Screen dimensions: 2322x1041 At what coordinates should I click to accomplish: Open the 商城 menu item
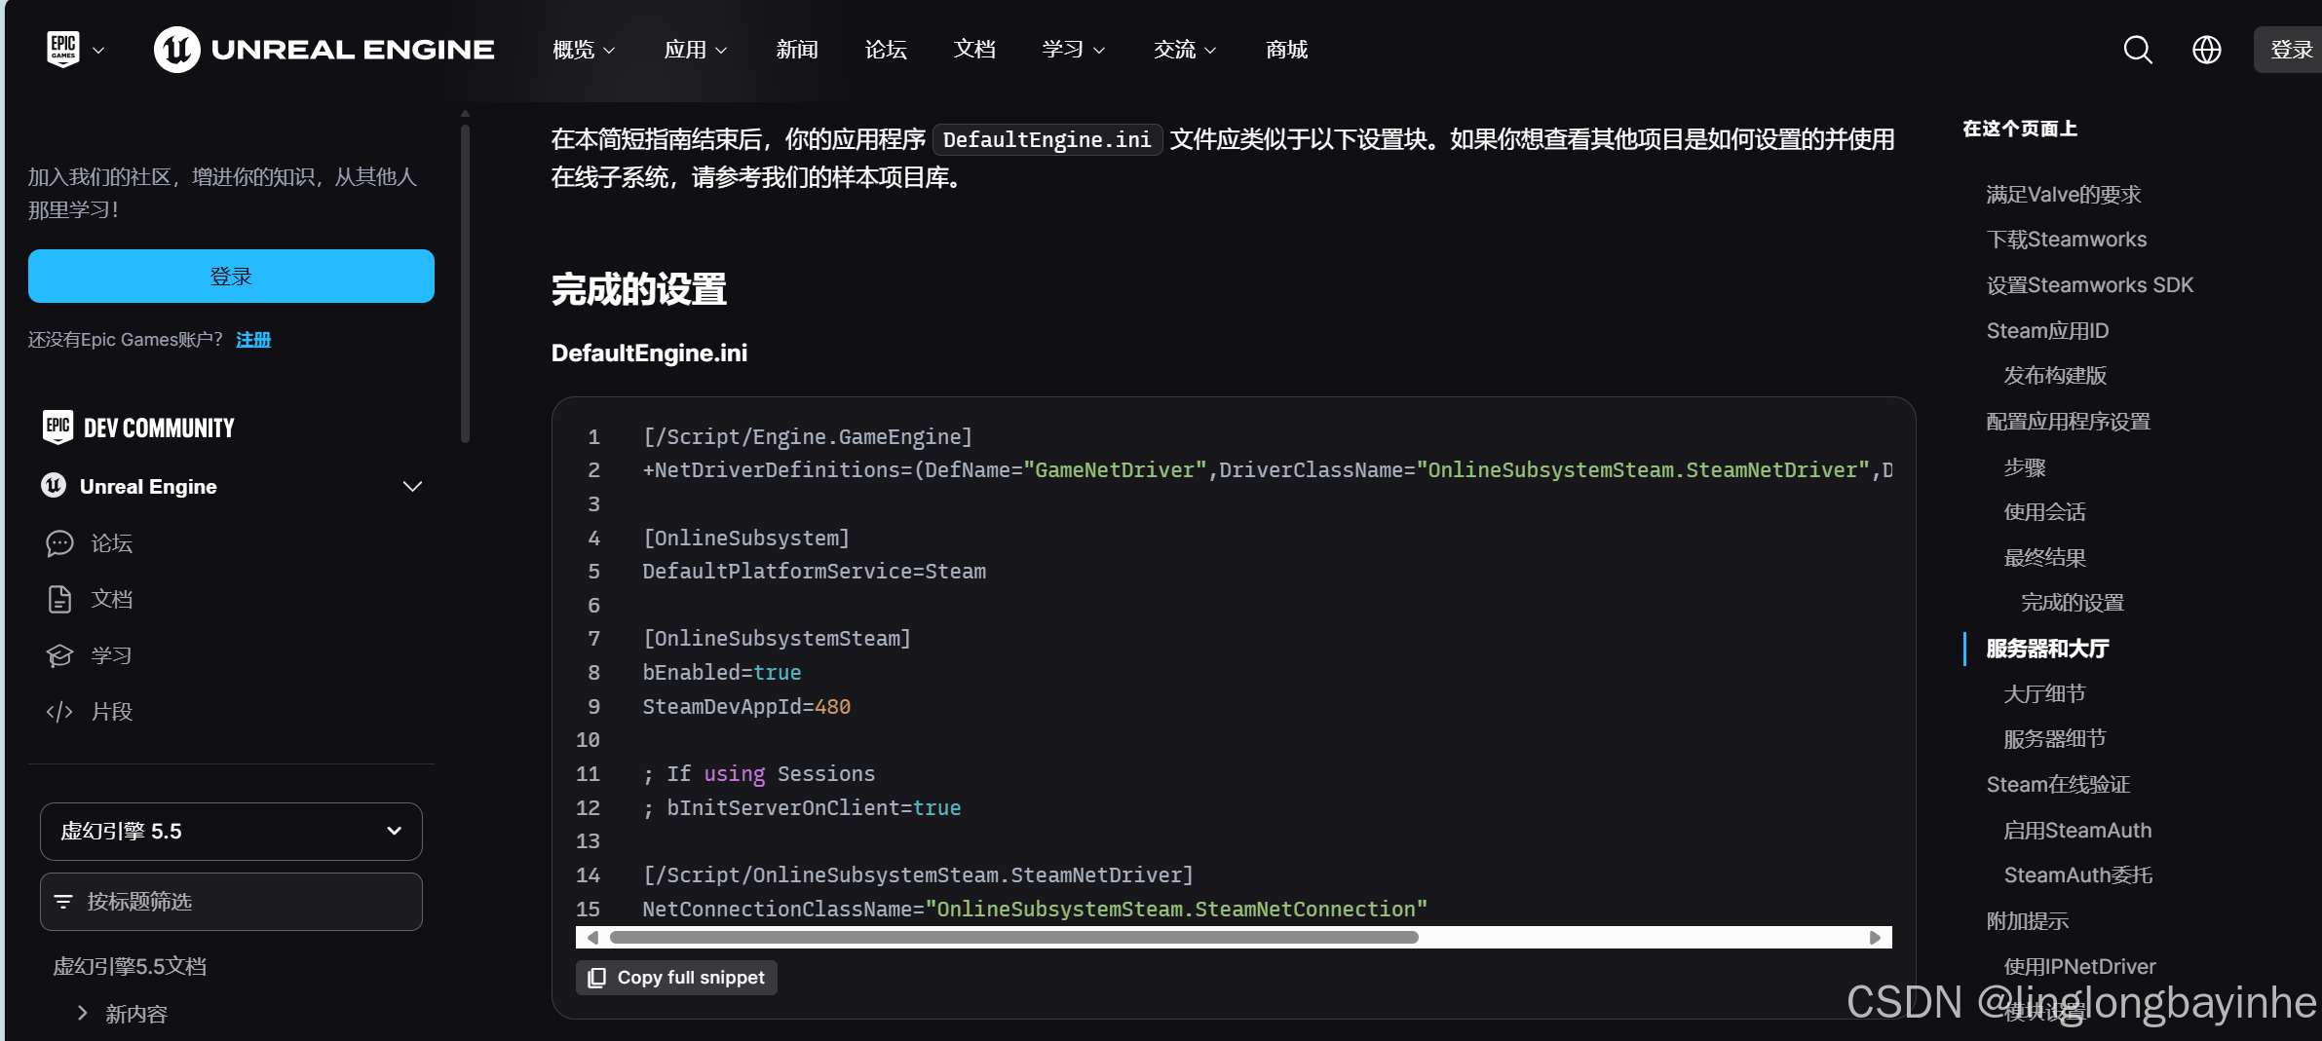1286,50
